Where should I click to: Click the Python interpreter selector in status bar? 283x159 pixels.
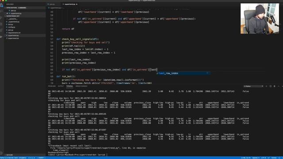pos(13,158)
